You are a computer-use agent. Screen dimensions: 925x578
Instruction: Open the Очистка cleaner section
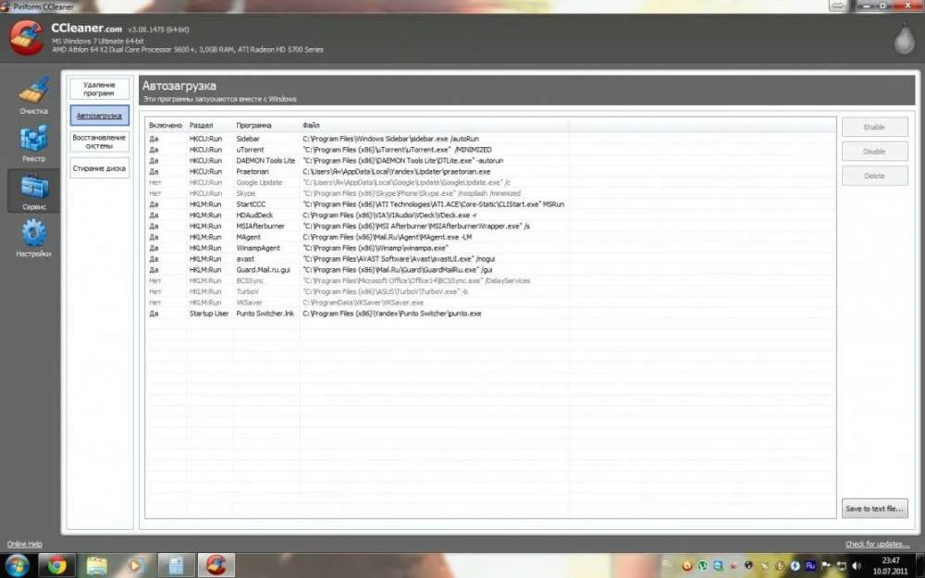33,95
